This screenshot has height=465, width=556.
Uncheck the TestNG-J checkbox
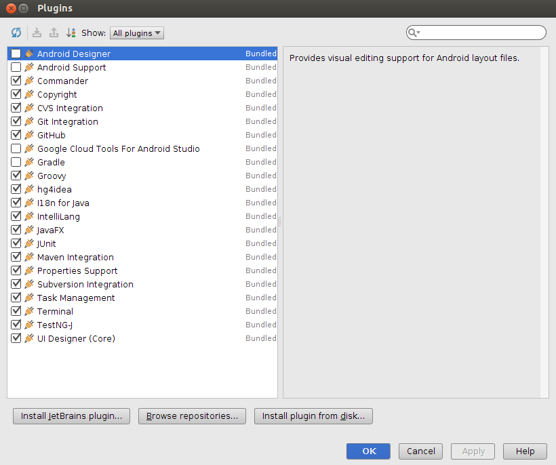point(16,325)
